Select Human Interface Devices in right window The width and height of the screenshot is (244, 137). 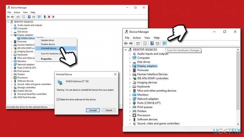152,74
